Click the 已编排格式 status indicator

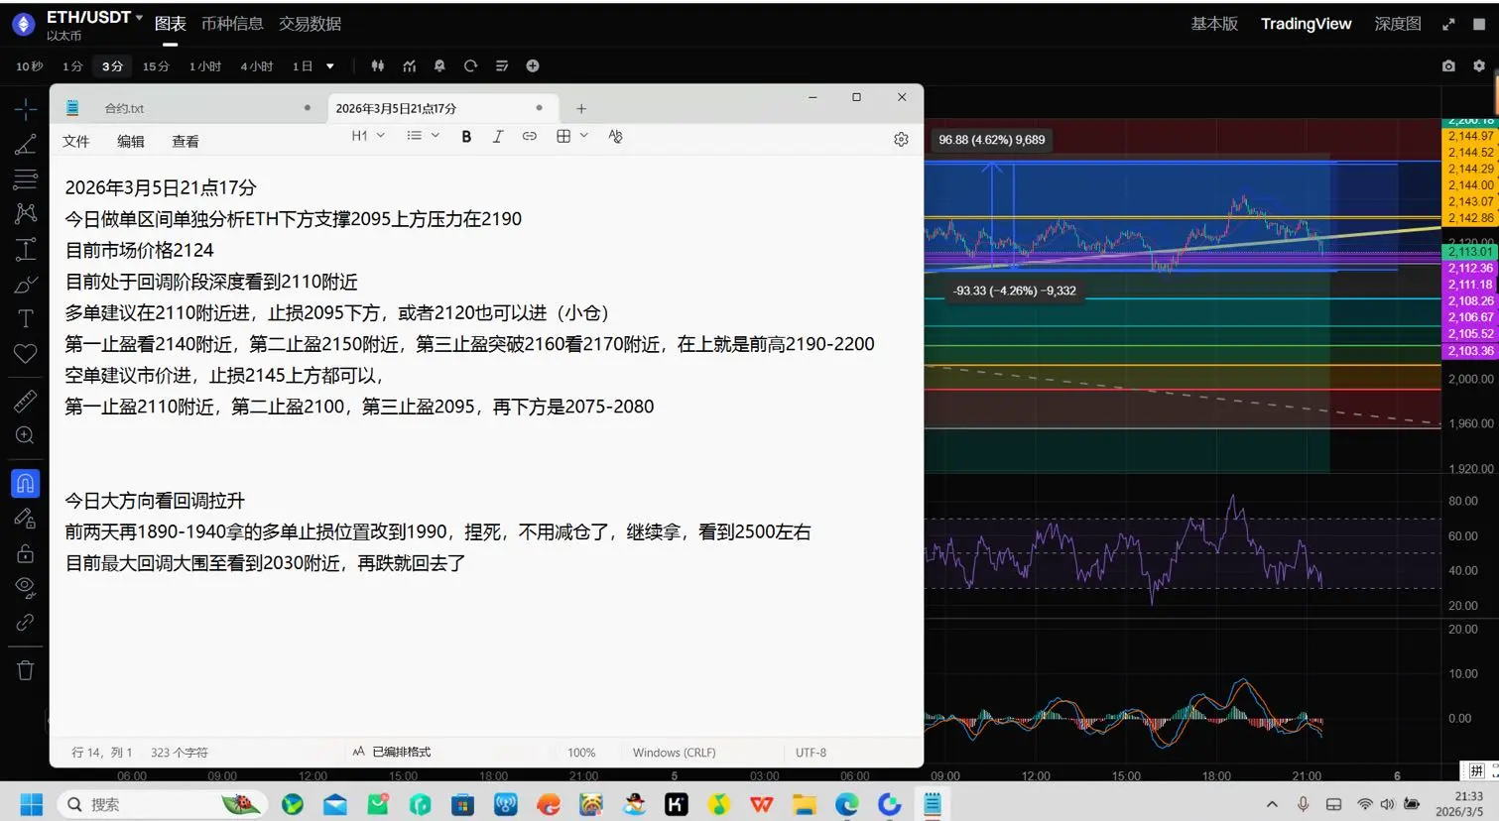coord(392,753)
